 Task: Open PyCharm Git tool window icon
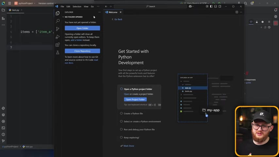3,141
